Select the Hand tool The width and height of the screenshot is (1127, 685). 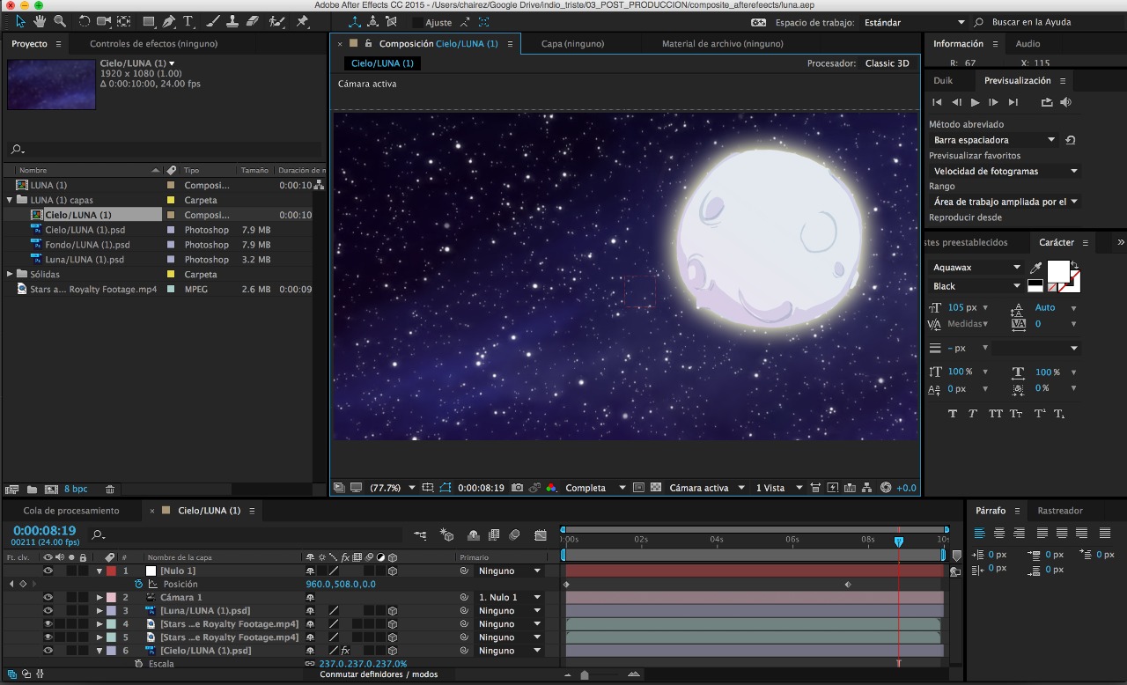click(x=41, y=21)
